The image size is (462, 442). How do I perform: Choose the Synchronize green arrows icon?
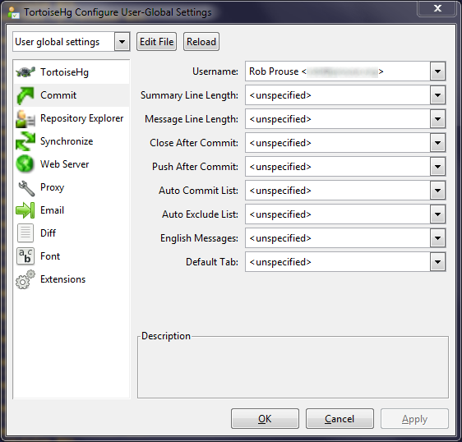point(25,141)
